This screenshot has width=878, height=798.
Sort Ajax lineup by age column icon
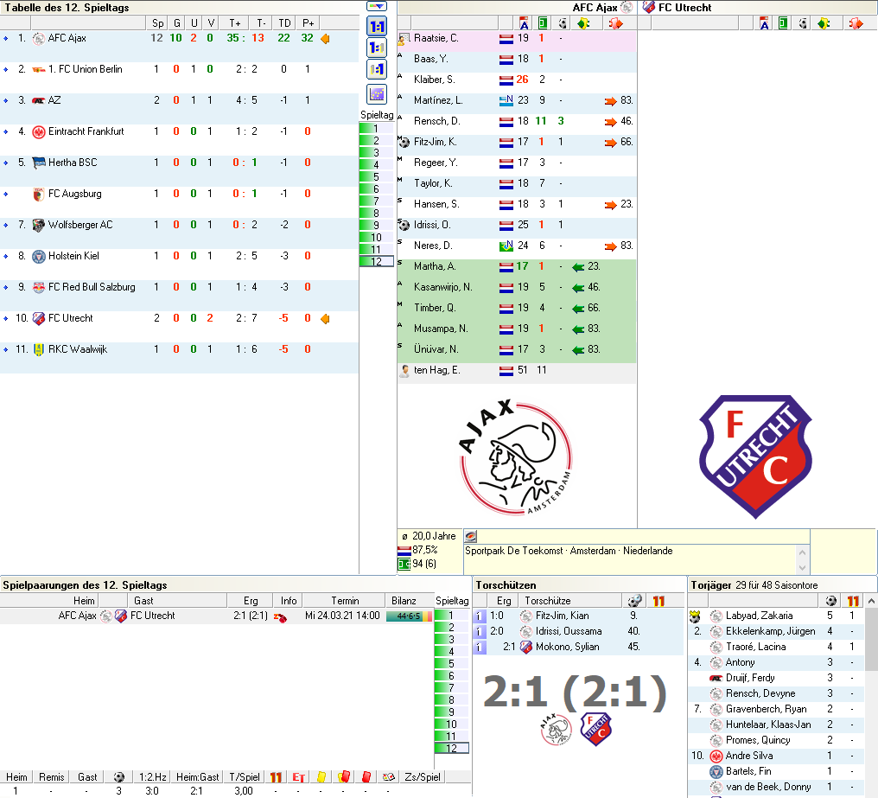pyautogui.click(x=524, y=23)
